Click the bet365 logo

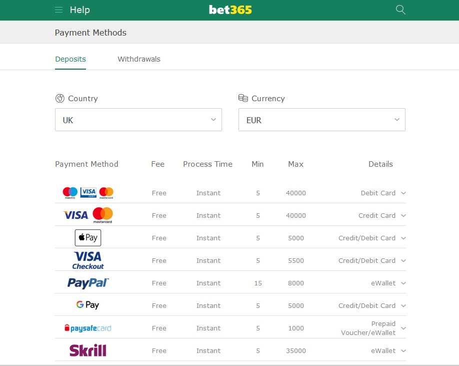point(230,10)
